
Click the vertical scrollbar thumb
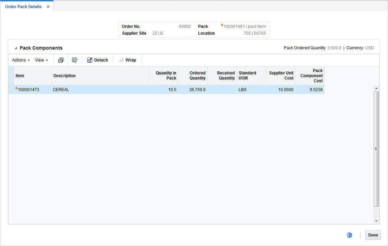(376, 149)
